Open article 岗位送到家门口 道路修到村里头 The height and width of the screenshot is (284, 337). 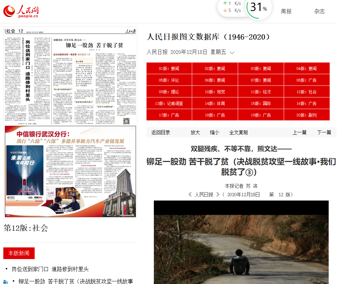tap(50, 269)
